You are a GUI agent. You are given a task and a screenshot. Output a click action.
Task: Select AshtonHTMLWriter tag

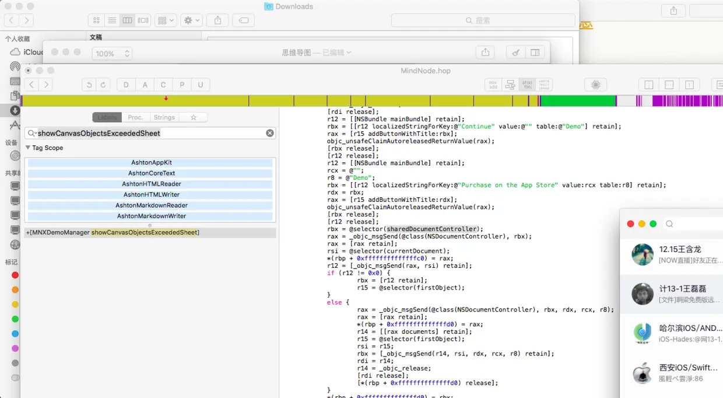(x=150, y=194)
